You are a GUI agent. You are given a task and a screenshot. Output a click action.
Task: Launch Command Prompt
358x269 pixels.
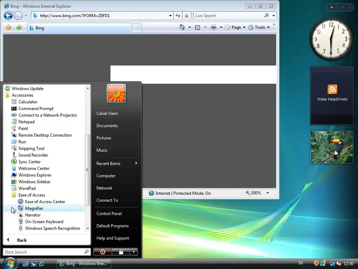point(36,109)
